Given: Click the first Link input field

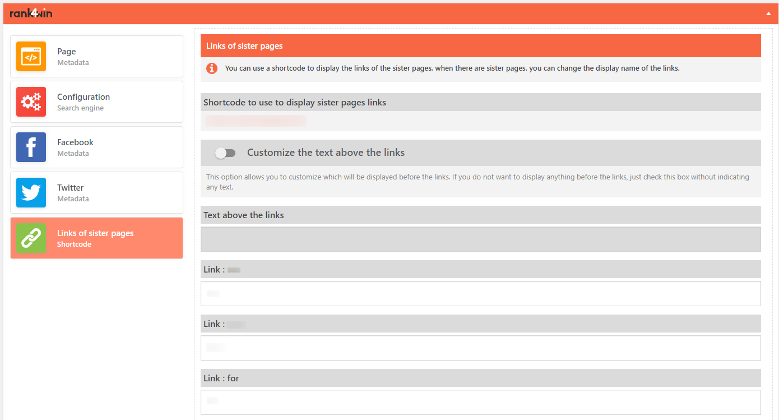Looking at the screenshot, I should [480, 293].
